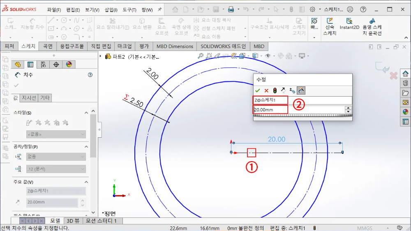The height and width of the screenshot is (231, 411).
Task: Open 도구(T) menu
Action: pos(129,10)
